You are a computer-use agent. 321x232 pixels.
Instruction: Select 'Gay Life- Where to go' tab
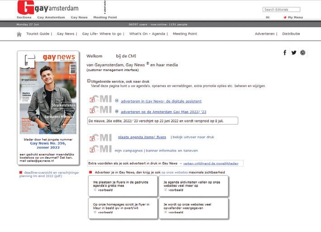pyautogui.click(x=102, y=34)
